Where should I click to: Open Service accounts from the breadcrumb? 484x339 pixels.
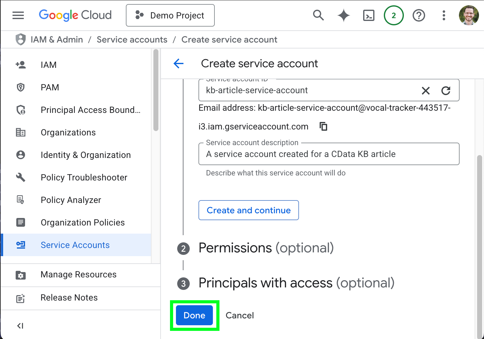pos(132,39)
